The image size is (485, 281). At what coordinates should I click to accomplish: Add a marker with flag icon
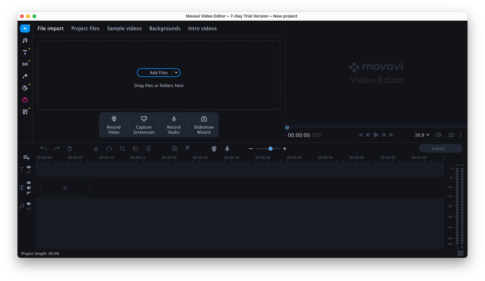[188, 149]
